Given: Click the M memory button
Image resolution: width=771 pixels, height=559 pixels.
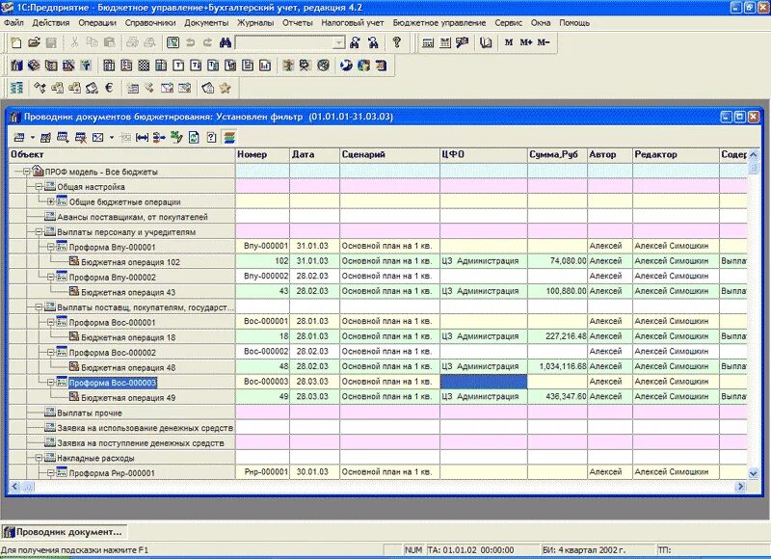Looking at the screenshot, I should pos(509,42).
